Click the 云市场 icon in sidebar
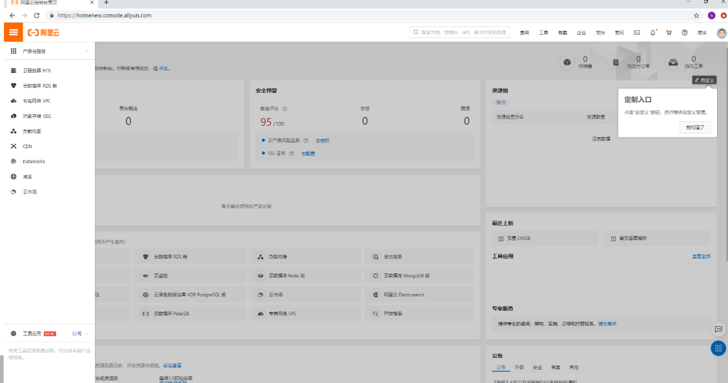 (x=14, y=191)
